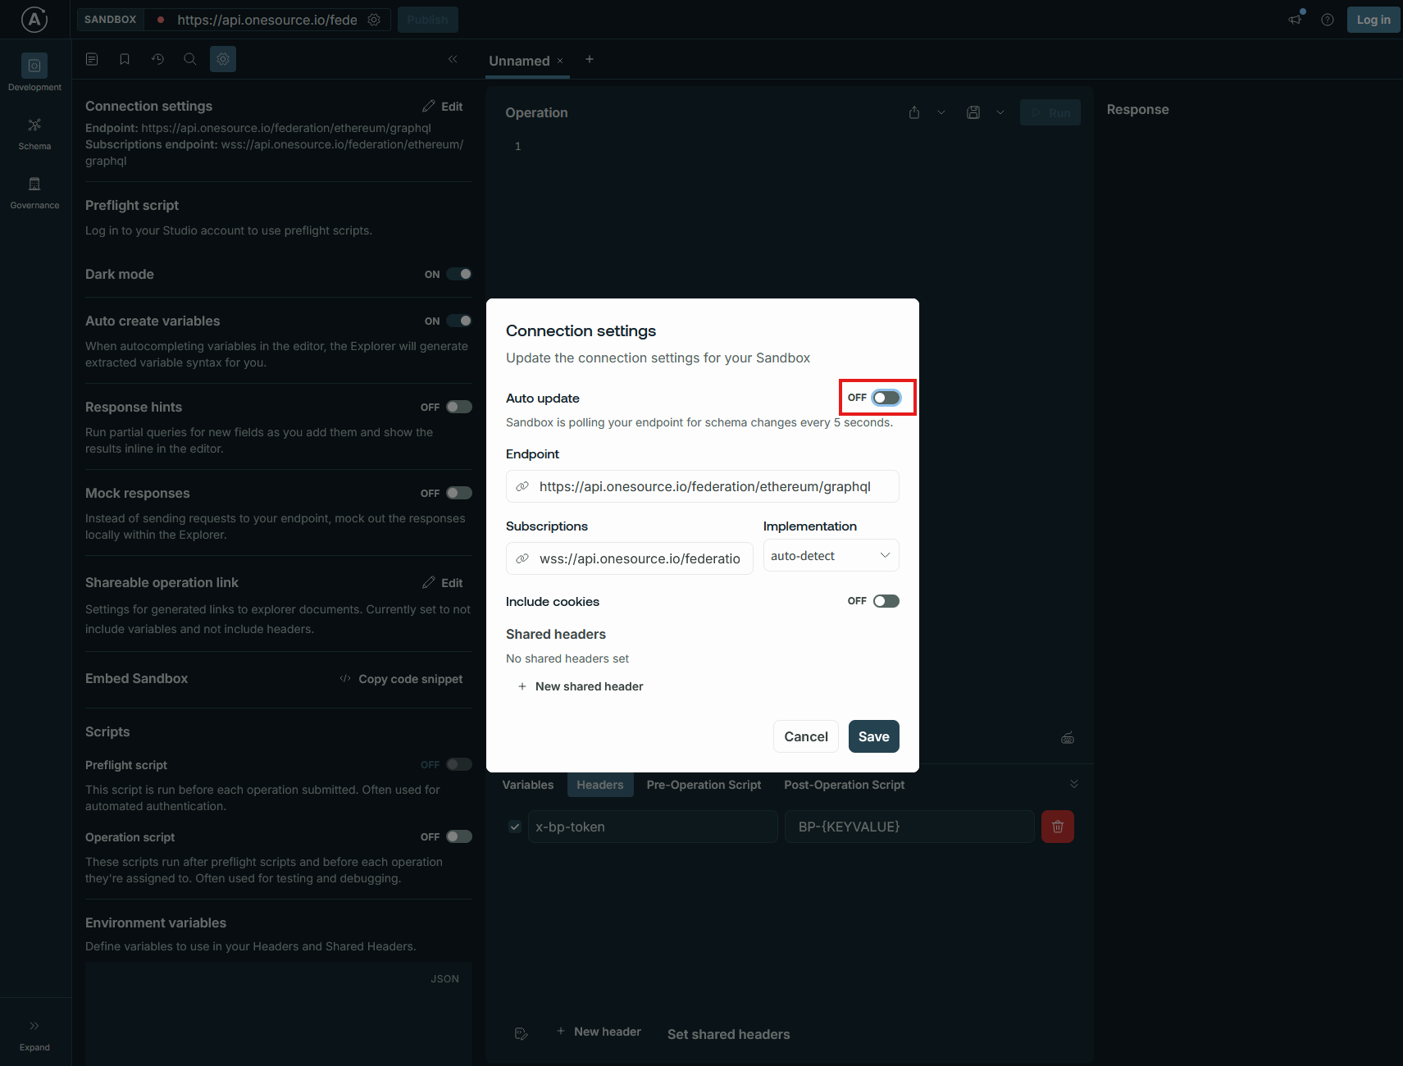Share the current operation
The width and height of the screenshot is (1403, 1066).
tap(913, 112)
